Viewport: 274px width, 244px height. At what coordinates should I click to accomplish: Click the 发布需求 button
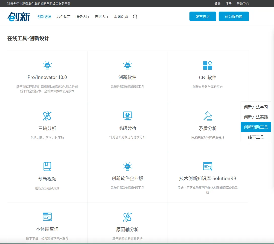tap(203, 16)
